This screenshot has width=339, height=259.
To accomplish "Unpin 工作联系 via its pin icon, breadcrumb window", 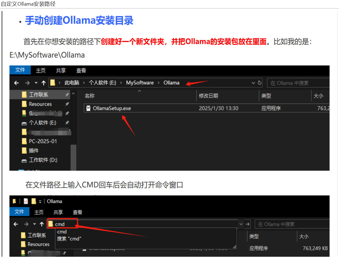I will tap(67, 95).
